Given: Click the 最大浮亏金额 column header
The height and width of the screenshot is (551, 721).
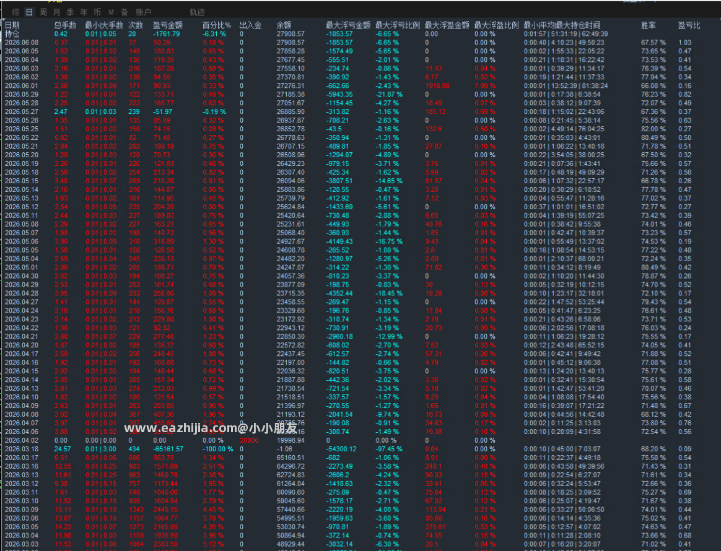Looking at the screenshot, I should pos(348,25).
